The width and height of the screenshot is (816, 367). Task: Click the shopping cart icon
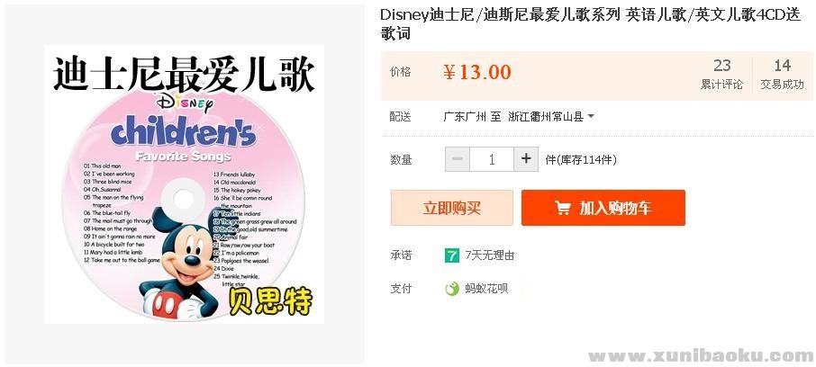[563, 208]
